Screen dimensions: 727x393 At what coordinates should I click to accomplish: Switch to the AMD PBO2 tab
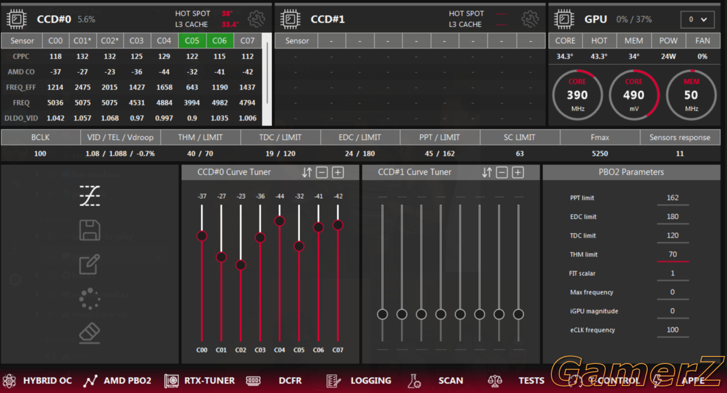[118, 381]
